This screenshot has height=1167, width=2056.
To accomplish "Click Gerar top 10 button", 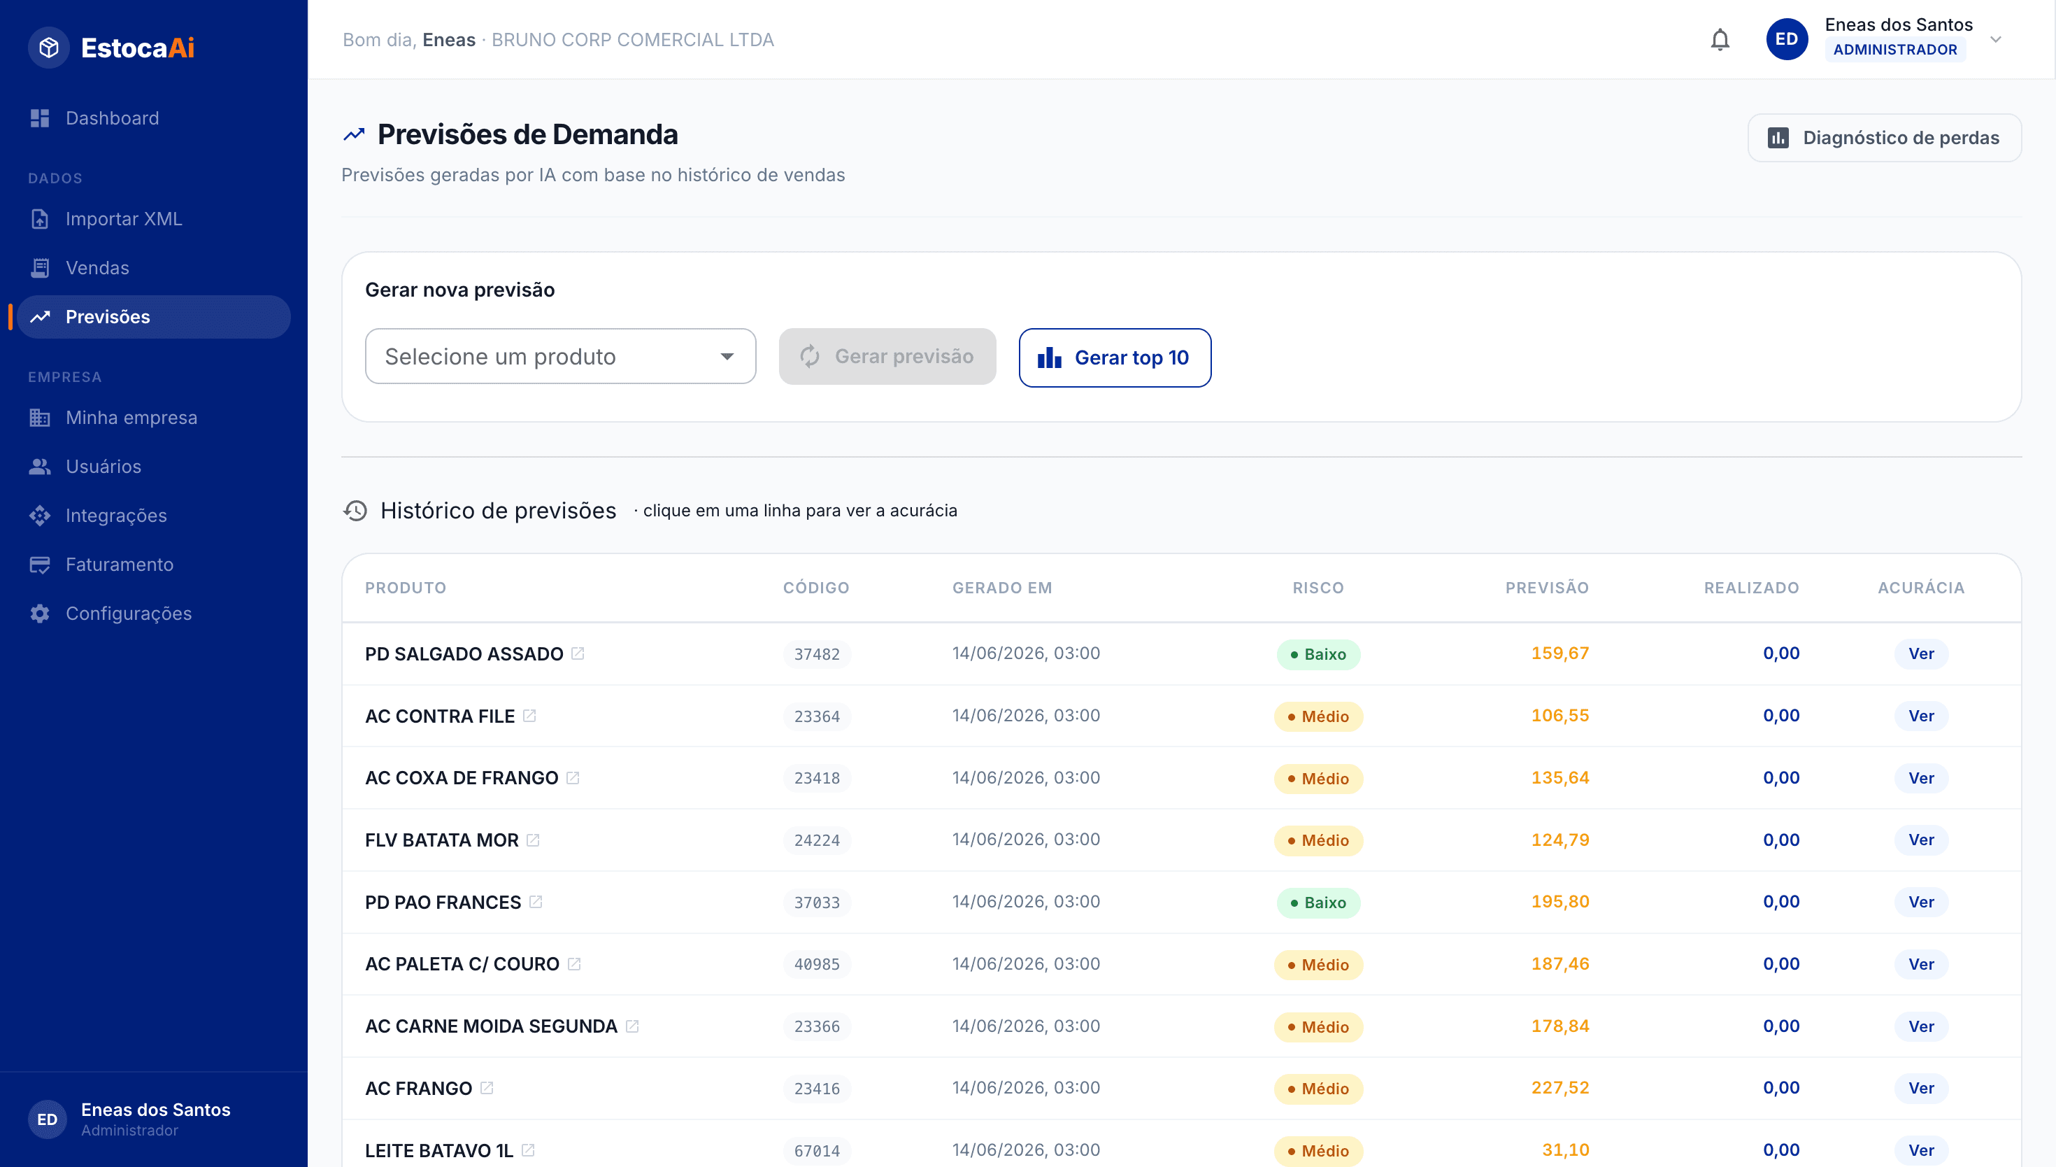I will [x=1114, y=358].
